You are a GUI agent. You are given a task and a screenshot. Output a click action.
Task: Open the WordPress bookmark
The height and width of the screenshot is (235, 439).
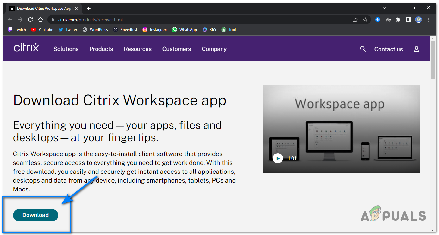click(x=95, y=30)
